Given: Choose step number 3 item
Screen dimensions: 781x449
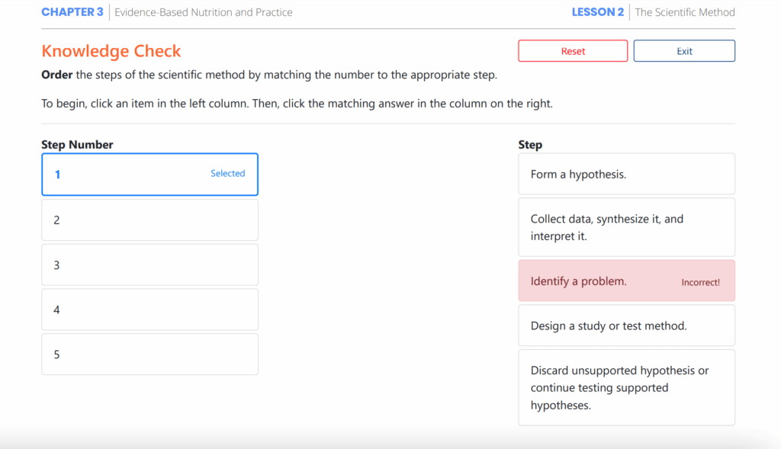Looking at the screenshot, I should click(150, 265).
